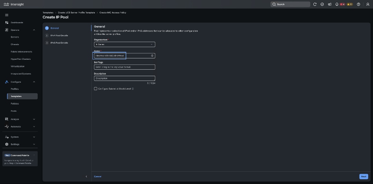The image size is (373, 184).
Task: Click step 3 circle for IPv6
Action: pyautogui.click(x=47, y=43)
